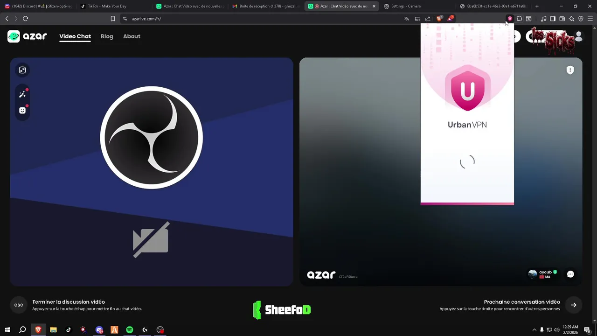This screenshot has height=336, width=597.
Task: Click the esc end chat button
Action: pyautogui.click(x=19, y=305)
